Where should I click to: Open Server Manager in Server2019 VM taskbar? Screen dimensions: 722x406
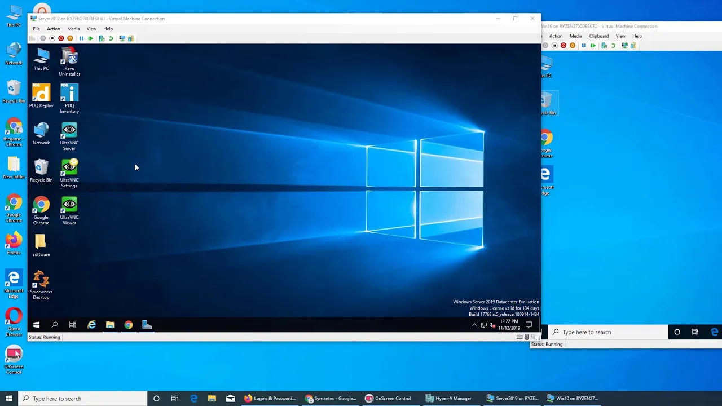tap(147, 325)
